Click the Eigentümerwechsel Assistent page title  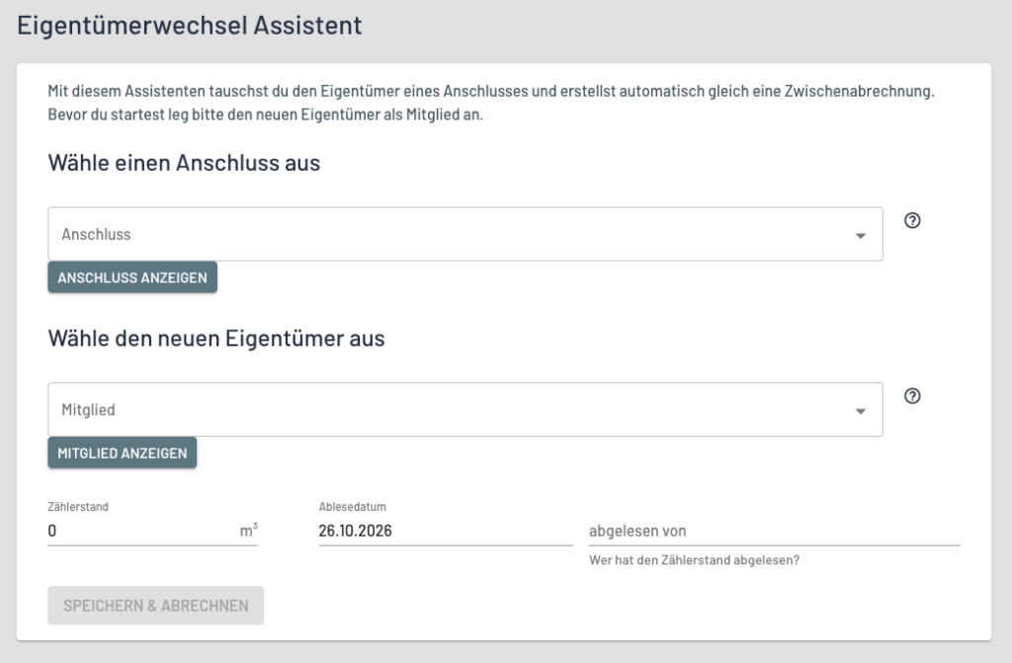point(190,25)
